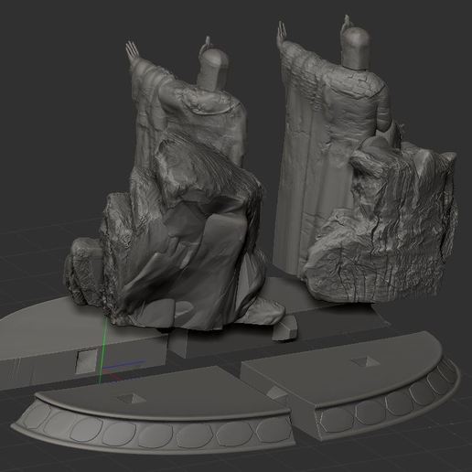Select the small loose block under left statue
Image resolution: width=472 pixels, height=472 pixels.
[x=284, y=328]
